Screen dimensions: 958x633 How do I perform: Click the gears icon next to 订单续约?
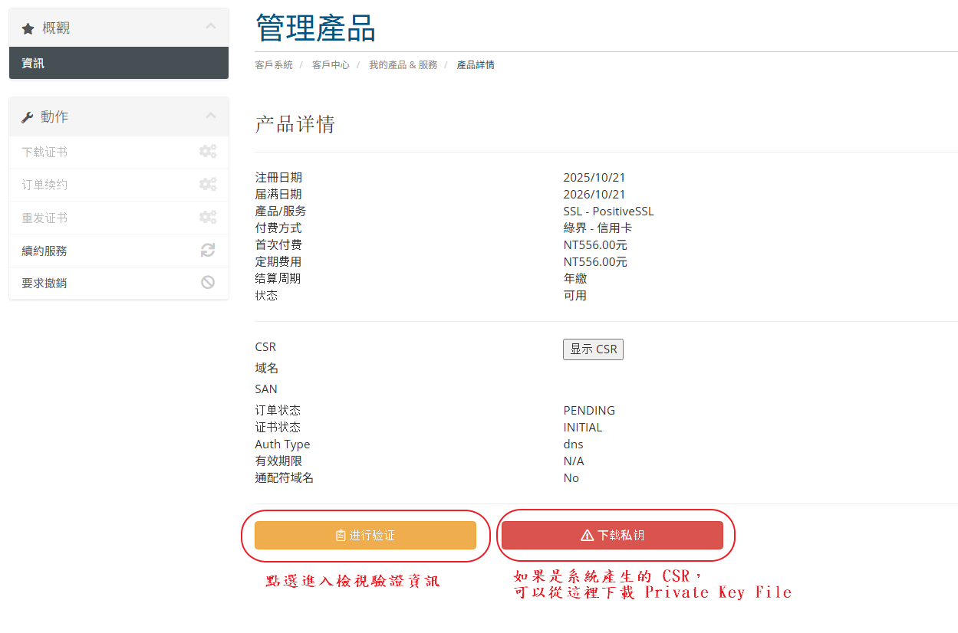coord(208,185)
